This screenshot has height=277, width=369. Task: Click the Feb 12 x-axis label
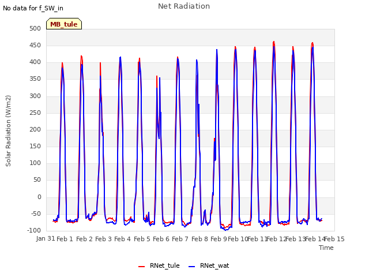276,239
